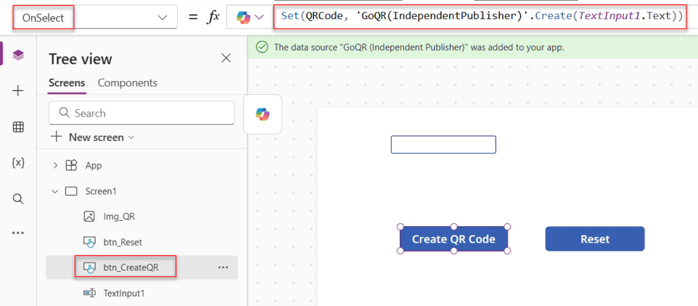
Task: Click the fx formula icon
Action: 214,17
